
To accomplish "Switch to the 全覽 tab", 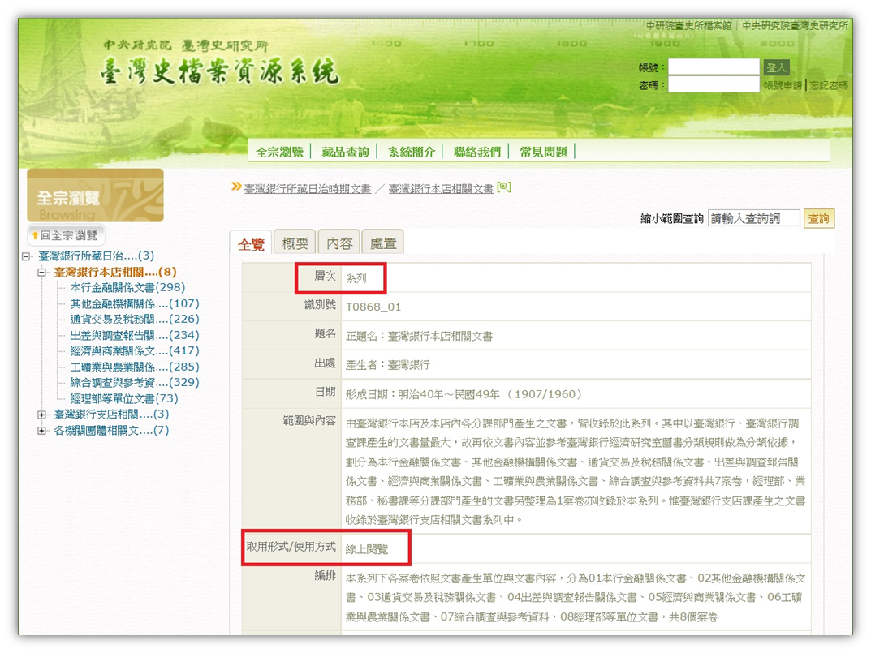I will click(x=251, y=243).
